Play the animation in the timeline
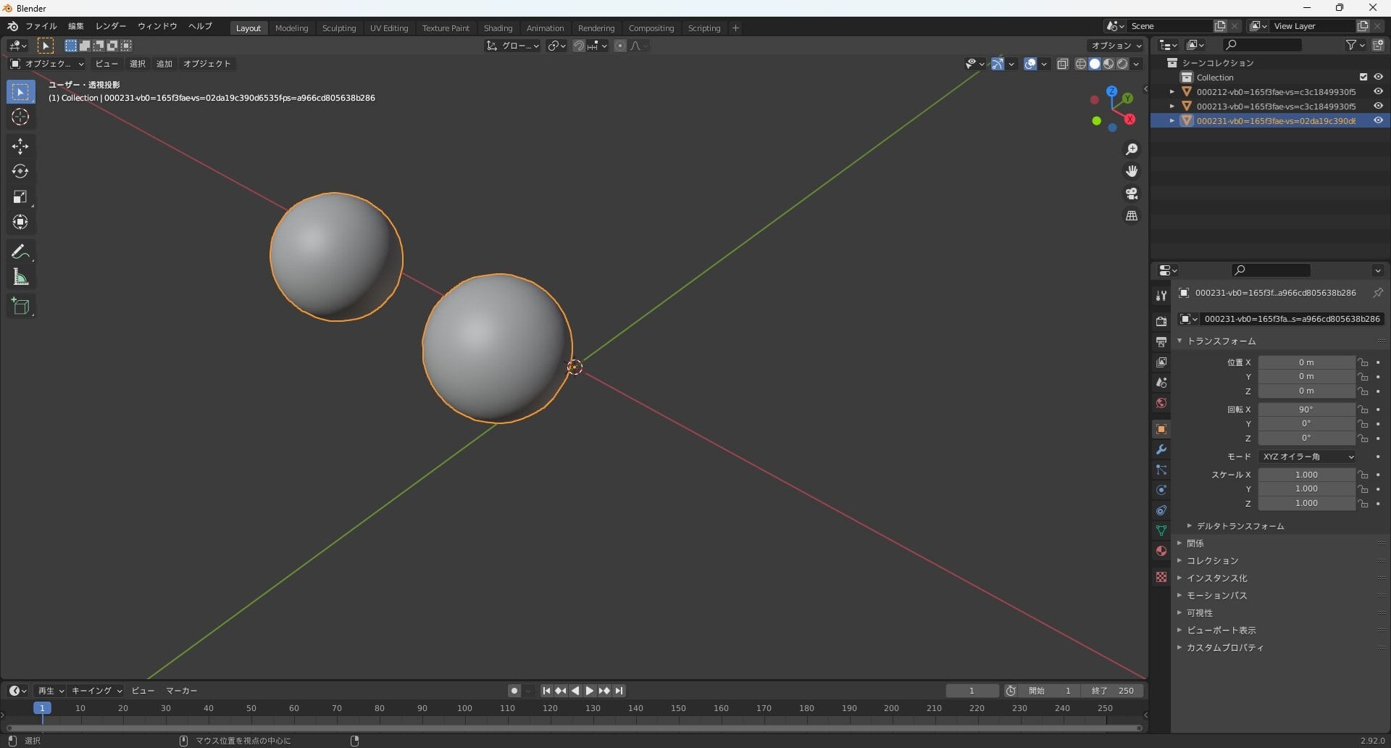Viewport: 1391px width, 748px height. click(x=590, y=691)
